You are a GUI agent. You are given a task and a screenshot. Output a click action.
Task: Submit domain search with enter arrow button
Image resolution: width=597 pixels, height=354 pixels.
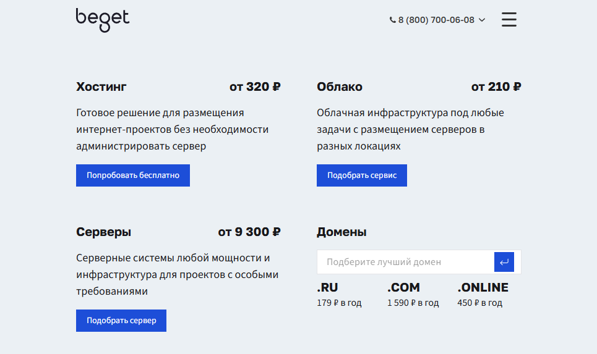tap(504, 262)
